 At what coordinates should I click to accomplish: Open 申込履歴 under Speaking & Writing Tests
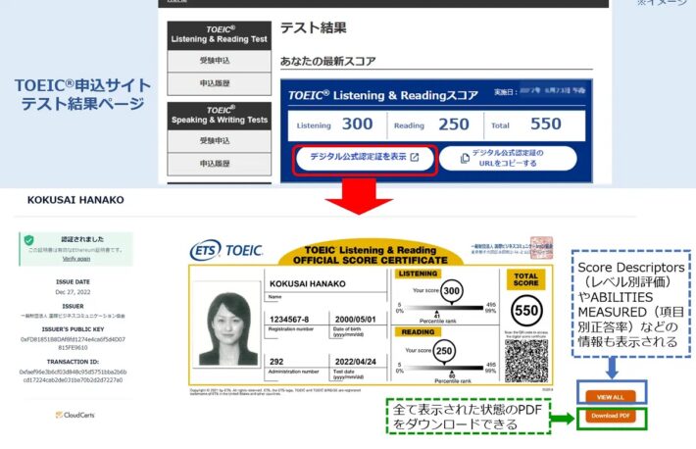point(220,164)
